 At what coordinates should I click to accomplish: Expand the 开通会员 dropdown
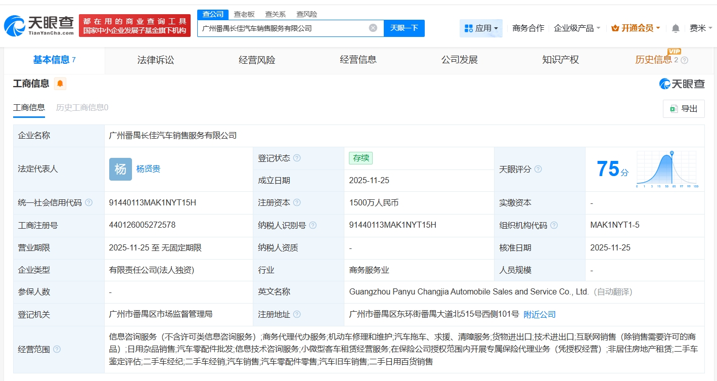(636, 28)
